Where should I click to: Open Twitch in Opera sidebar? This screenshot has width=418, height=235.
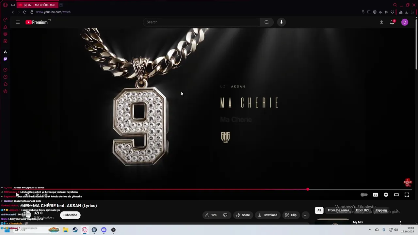(5, 59)
